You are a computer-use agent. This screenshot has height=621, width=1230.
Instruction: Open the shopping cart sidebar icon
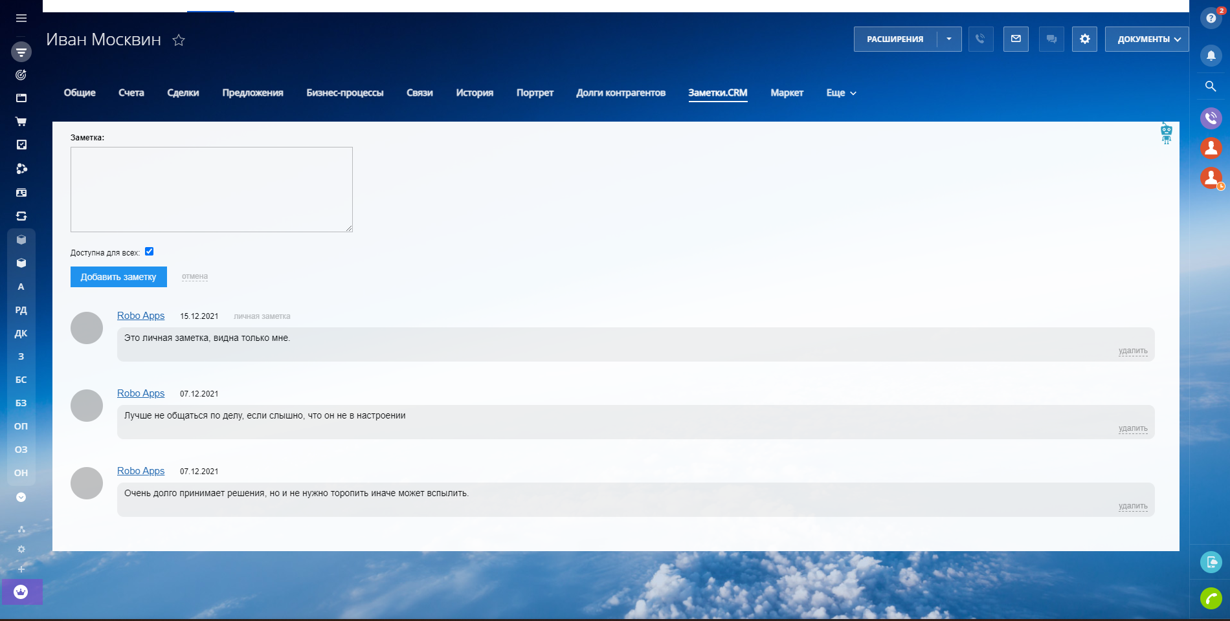click(x=21, y=122)
